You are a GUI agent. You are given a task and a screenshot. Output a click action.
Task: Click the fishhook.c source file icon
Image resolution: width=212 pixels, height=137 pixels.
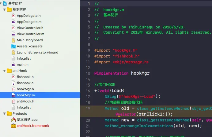(x=13, y=83)
